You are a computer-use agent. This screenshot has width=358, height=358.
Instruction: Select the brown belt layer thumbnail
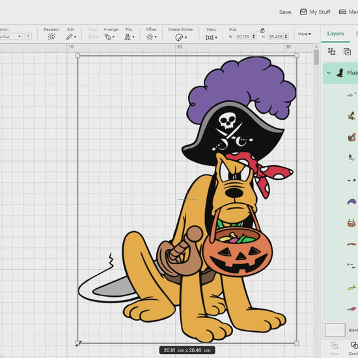351,244
